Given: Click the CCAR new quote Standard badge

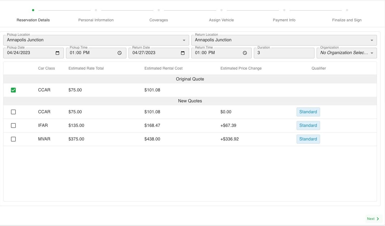Looking at the screenshot, I should [308, 112].
